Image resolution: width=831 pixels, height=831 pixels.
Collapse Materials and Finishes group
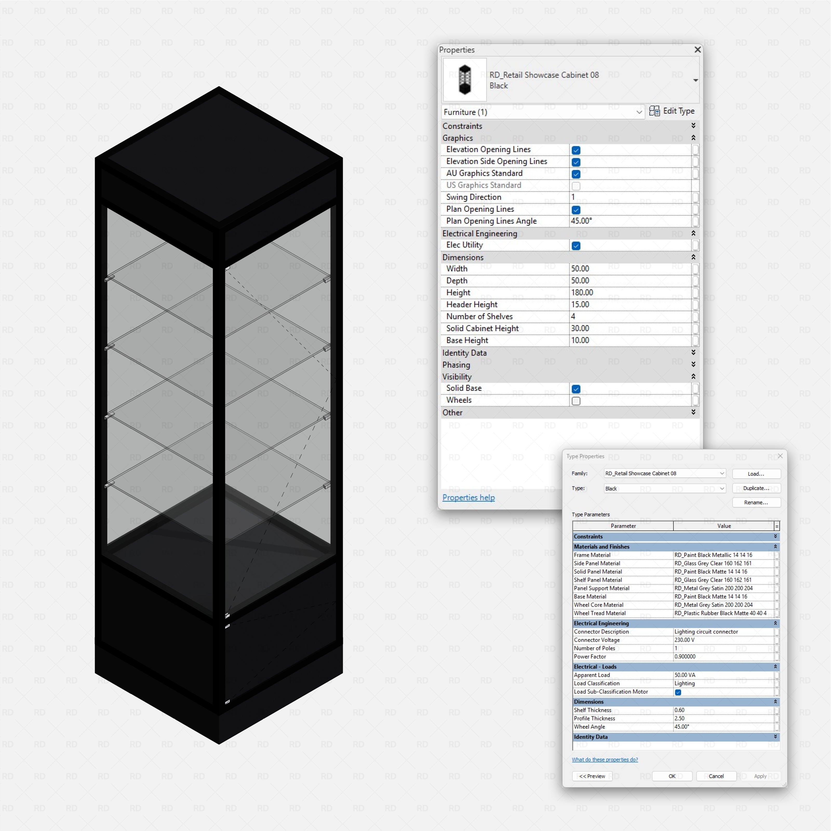click(x=775, y=547)
